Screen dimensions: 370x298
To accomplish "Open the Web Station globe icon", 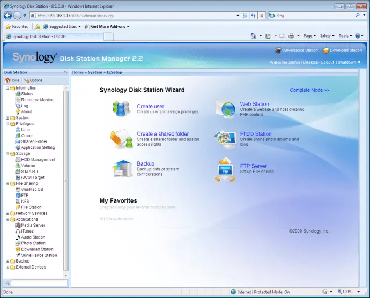I will click(225, 109).
